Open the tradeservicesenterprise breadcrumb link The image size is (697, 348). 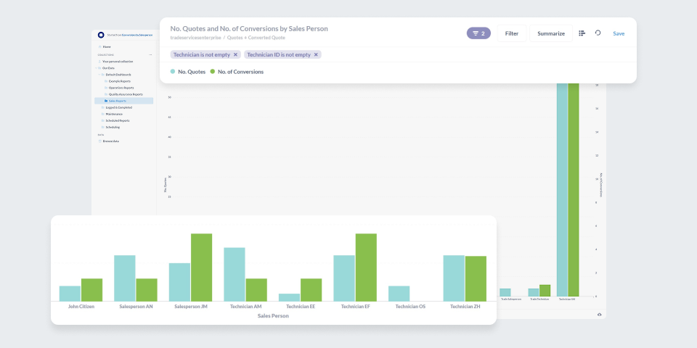point(195,38)
